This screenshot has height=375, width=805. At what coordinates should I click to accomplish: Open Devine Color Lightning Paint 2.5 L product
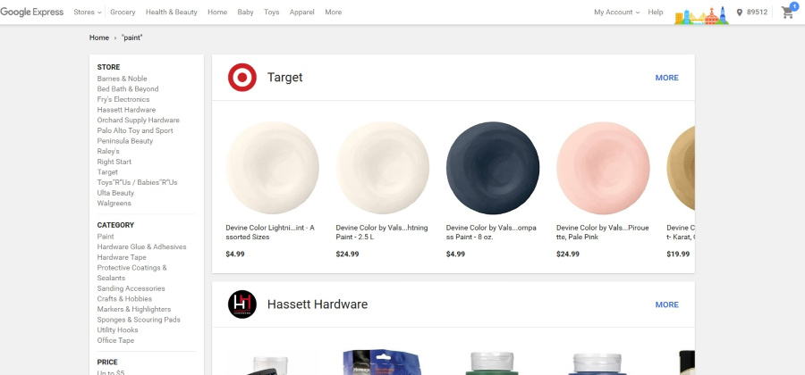coord(383,168)
